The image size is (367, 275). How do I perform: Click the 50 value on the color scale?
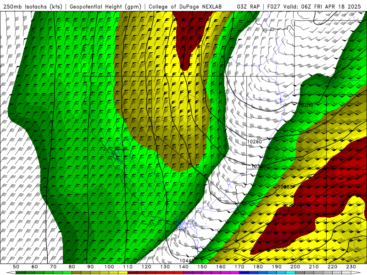point(16,267)
